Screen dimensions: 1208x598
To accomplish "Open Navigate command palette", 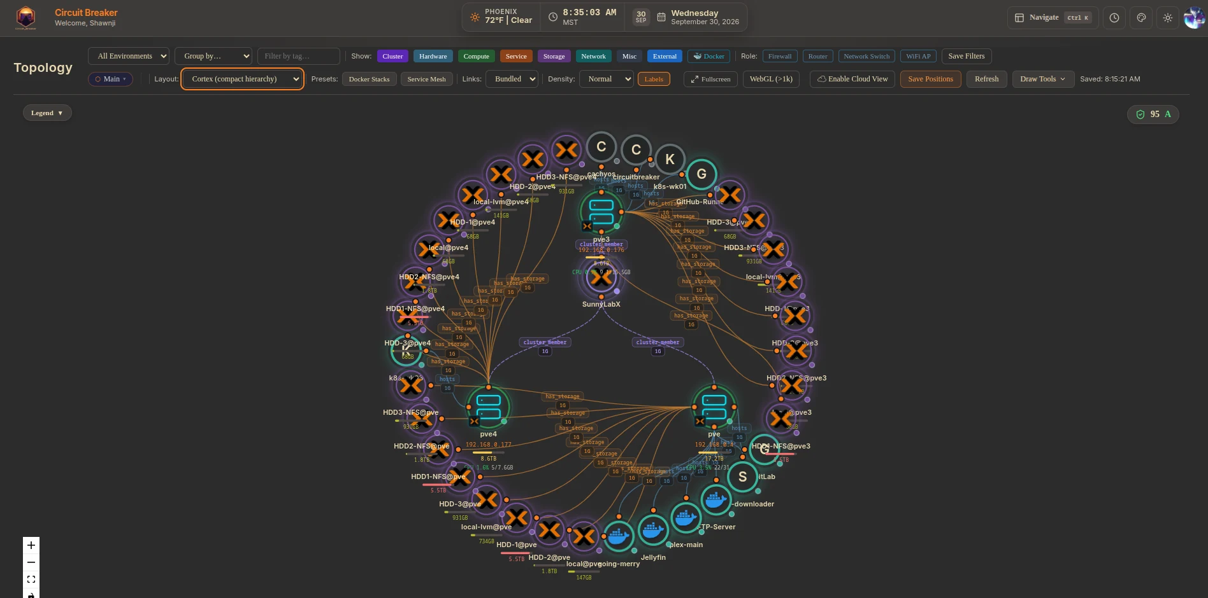I will (x=1053, y=18).
